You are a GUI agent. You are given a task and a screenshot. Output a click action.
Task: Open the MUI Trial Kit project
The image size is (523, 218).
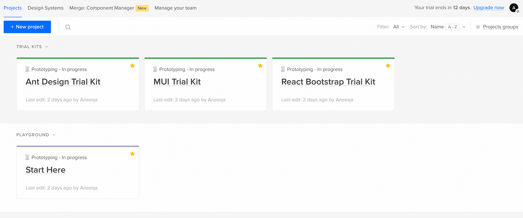click(177, 82)
